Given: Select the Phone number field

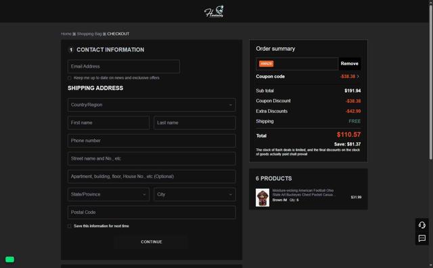Looking at the screenshot, I should [x=152, y=141].
